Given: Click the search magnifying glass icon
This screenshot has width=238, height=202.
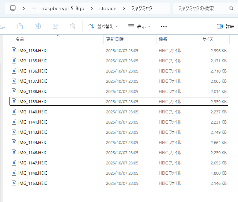Looking at the screenshot, I should [x=231, y=8].
